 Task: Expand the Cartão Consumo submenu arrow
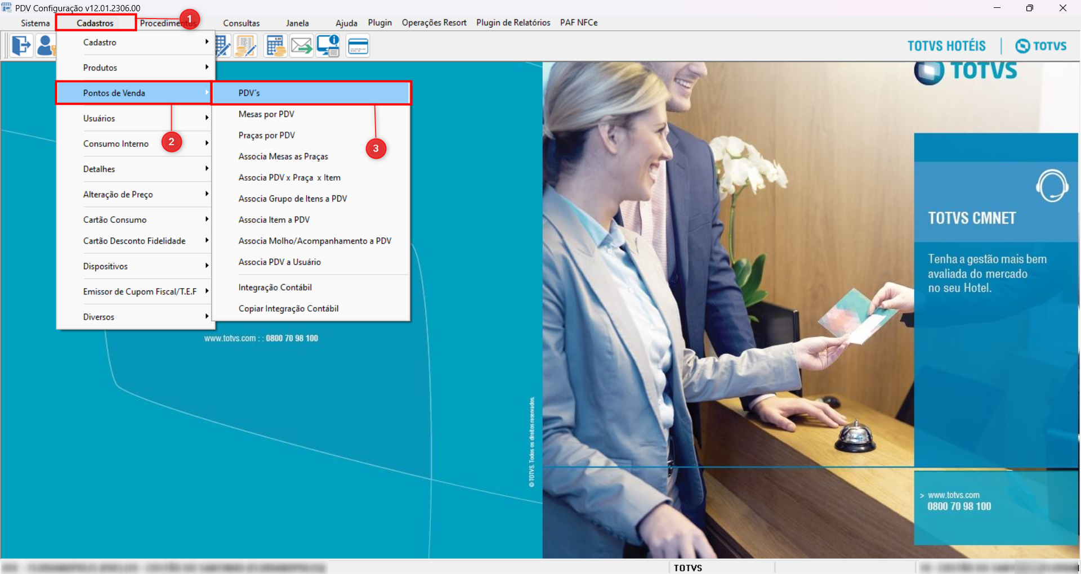pos(207,219)
